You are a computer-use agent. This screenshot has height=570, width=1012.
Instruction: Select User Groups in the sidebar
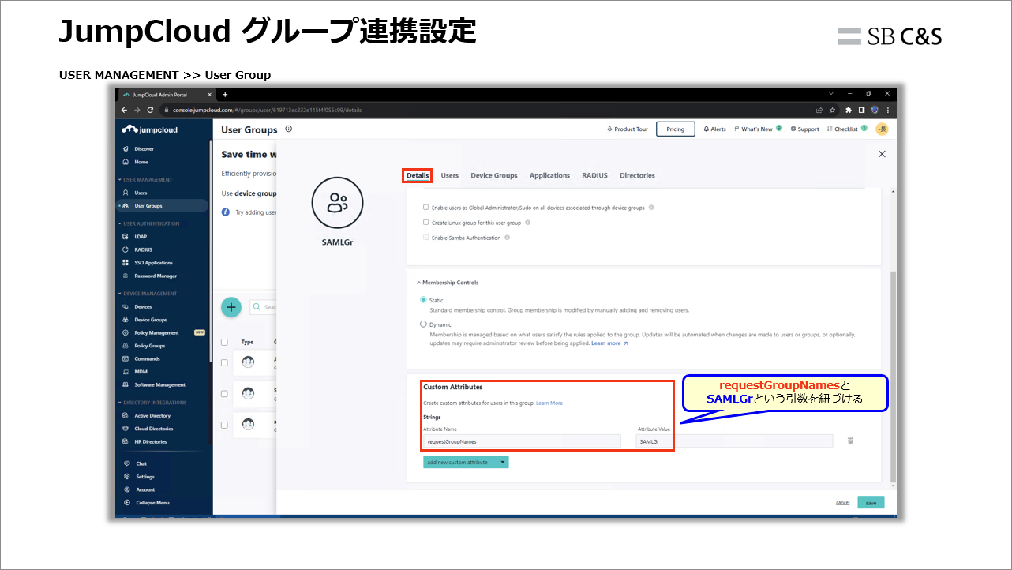148,206
